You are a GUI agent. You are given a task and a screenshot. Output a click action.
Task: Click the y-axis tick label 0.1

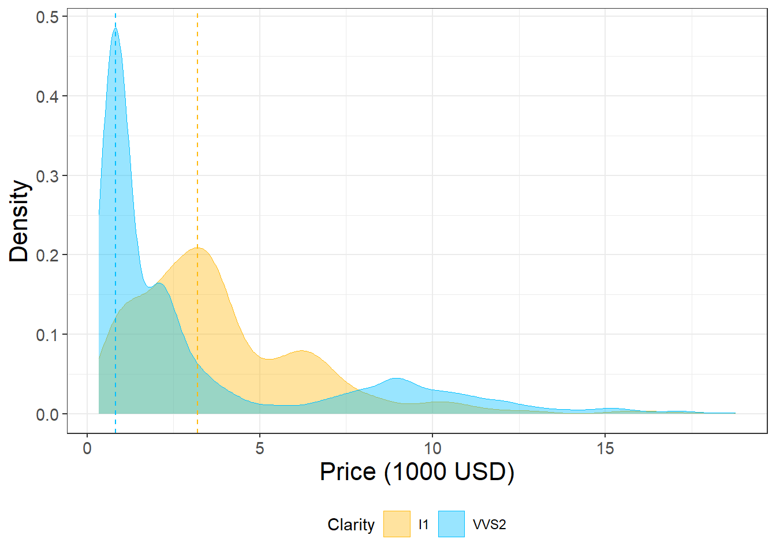tap(47, 335)
